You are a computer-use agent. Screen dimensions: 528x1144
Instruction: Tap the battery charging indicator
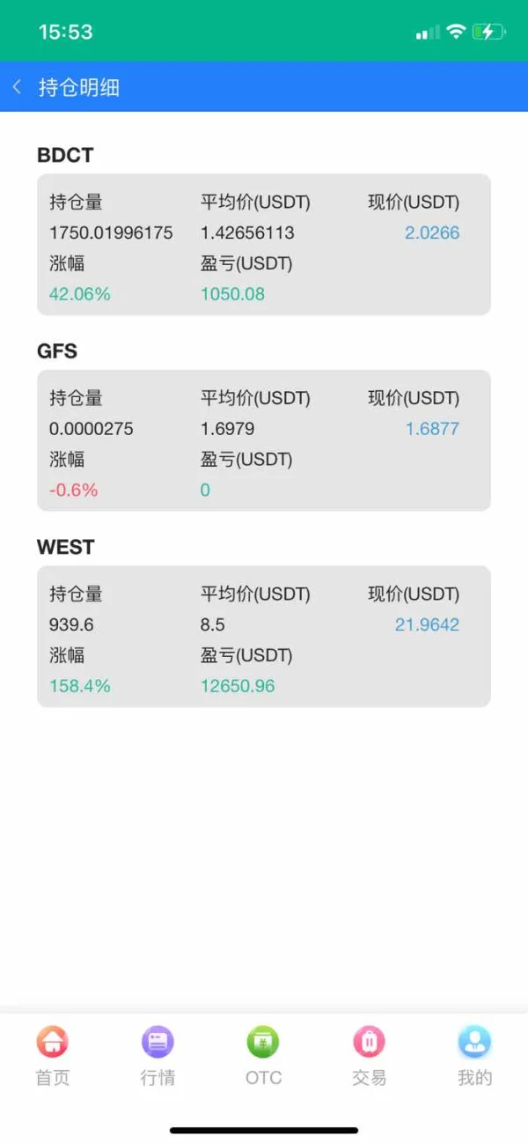[488, 33]
